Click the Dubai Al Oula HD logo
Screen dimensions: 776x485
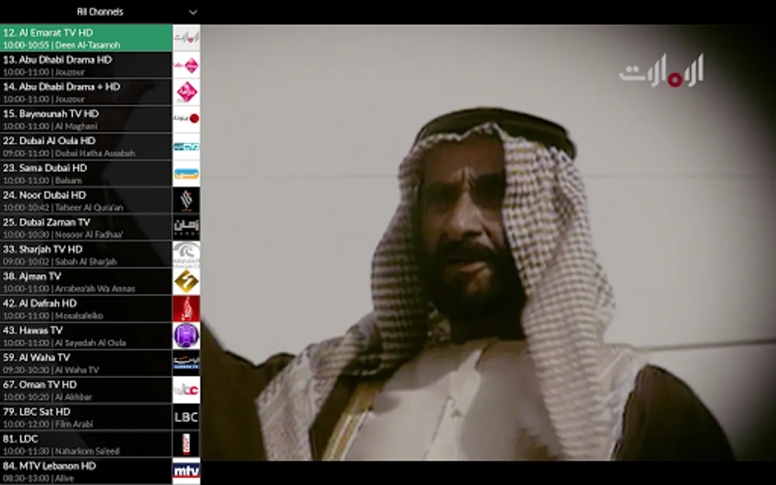tap(186, 146)
